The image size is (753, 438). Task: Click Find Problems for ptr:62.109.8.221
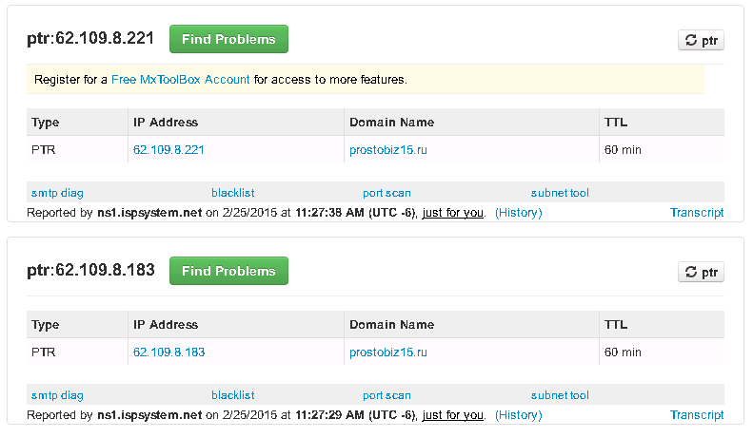tap(228, 39)
